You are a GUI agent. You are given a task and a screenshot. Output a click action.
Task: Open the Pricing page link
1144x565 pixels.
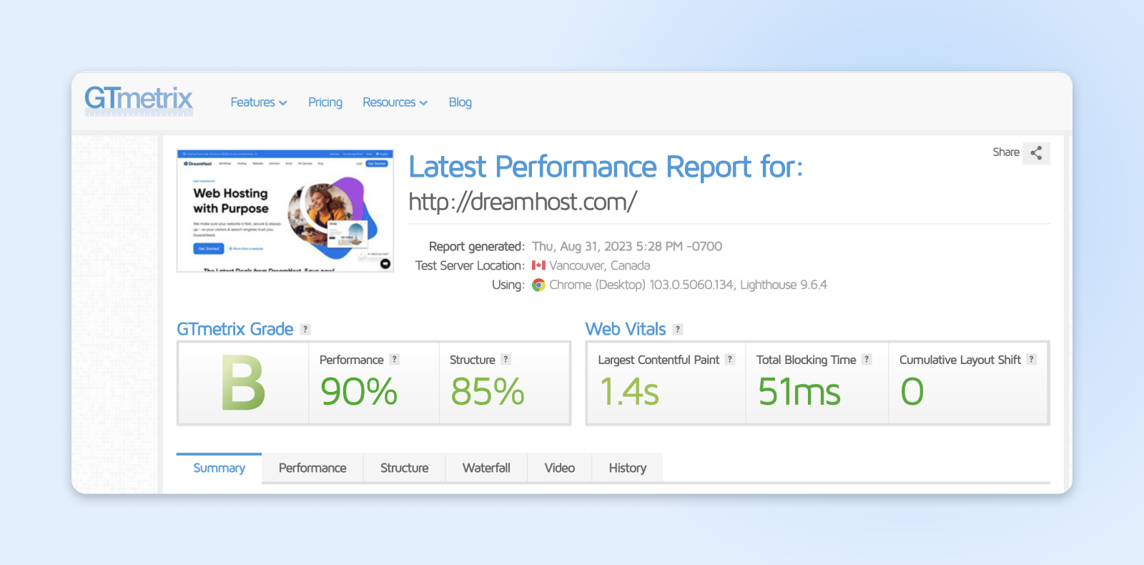click(325, 102)
